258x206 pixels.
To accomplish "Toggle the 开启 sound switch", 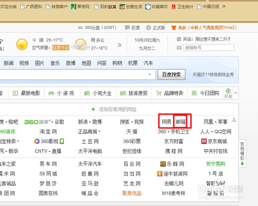I will pyautogui.click(x=228, y=93).
